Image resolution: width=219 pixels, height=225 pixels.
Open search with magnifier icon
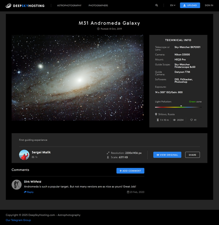tap(157, 5)
